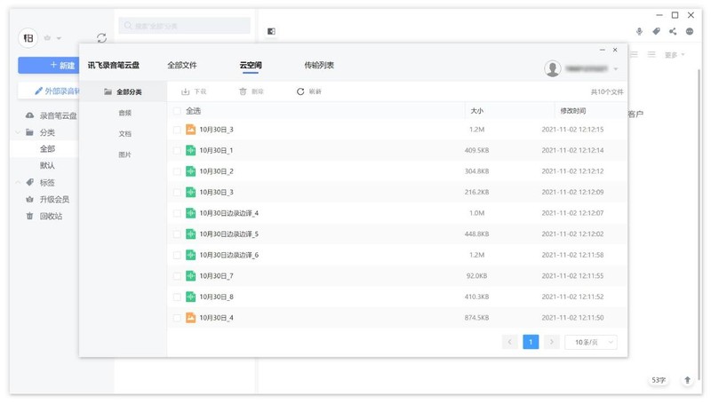Viewport: 711px width, 404px height.
Task: Switch to the 传输列表 tab
Action: point(319,66)
